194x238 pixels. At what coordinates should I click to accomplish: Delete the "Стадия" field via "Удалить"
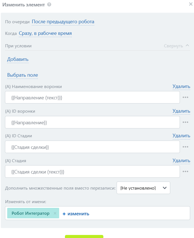tap(181, 161)
